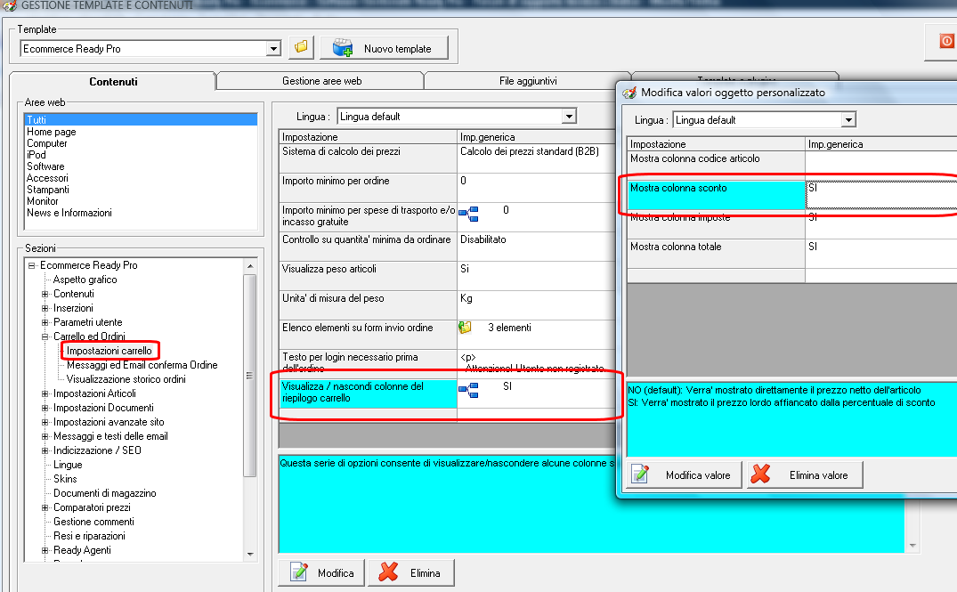The image size is (957, 592).
Task: Click the tree icon in Visualizza / nascondi colonne row
Action: click(x=468, y=390)
